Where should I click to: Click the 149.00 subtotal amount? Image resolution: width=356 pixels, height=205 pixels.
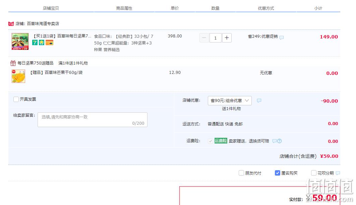coord(329,37)
